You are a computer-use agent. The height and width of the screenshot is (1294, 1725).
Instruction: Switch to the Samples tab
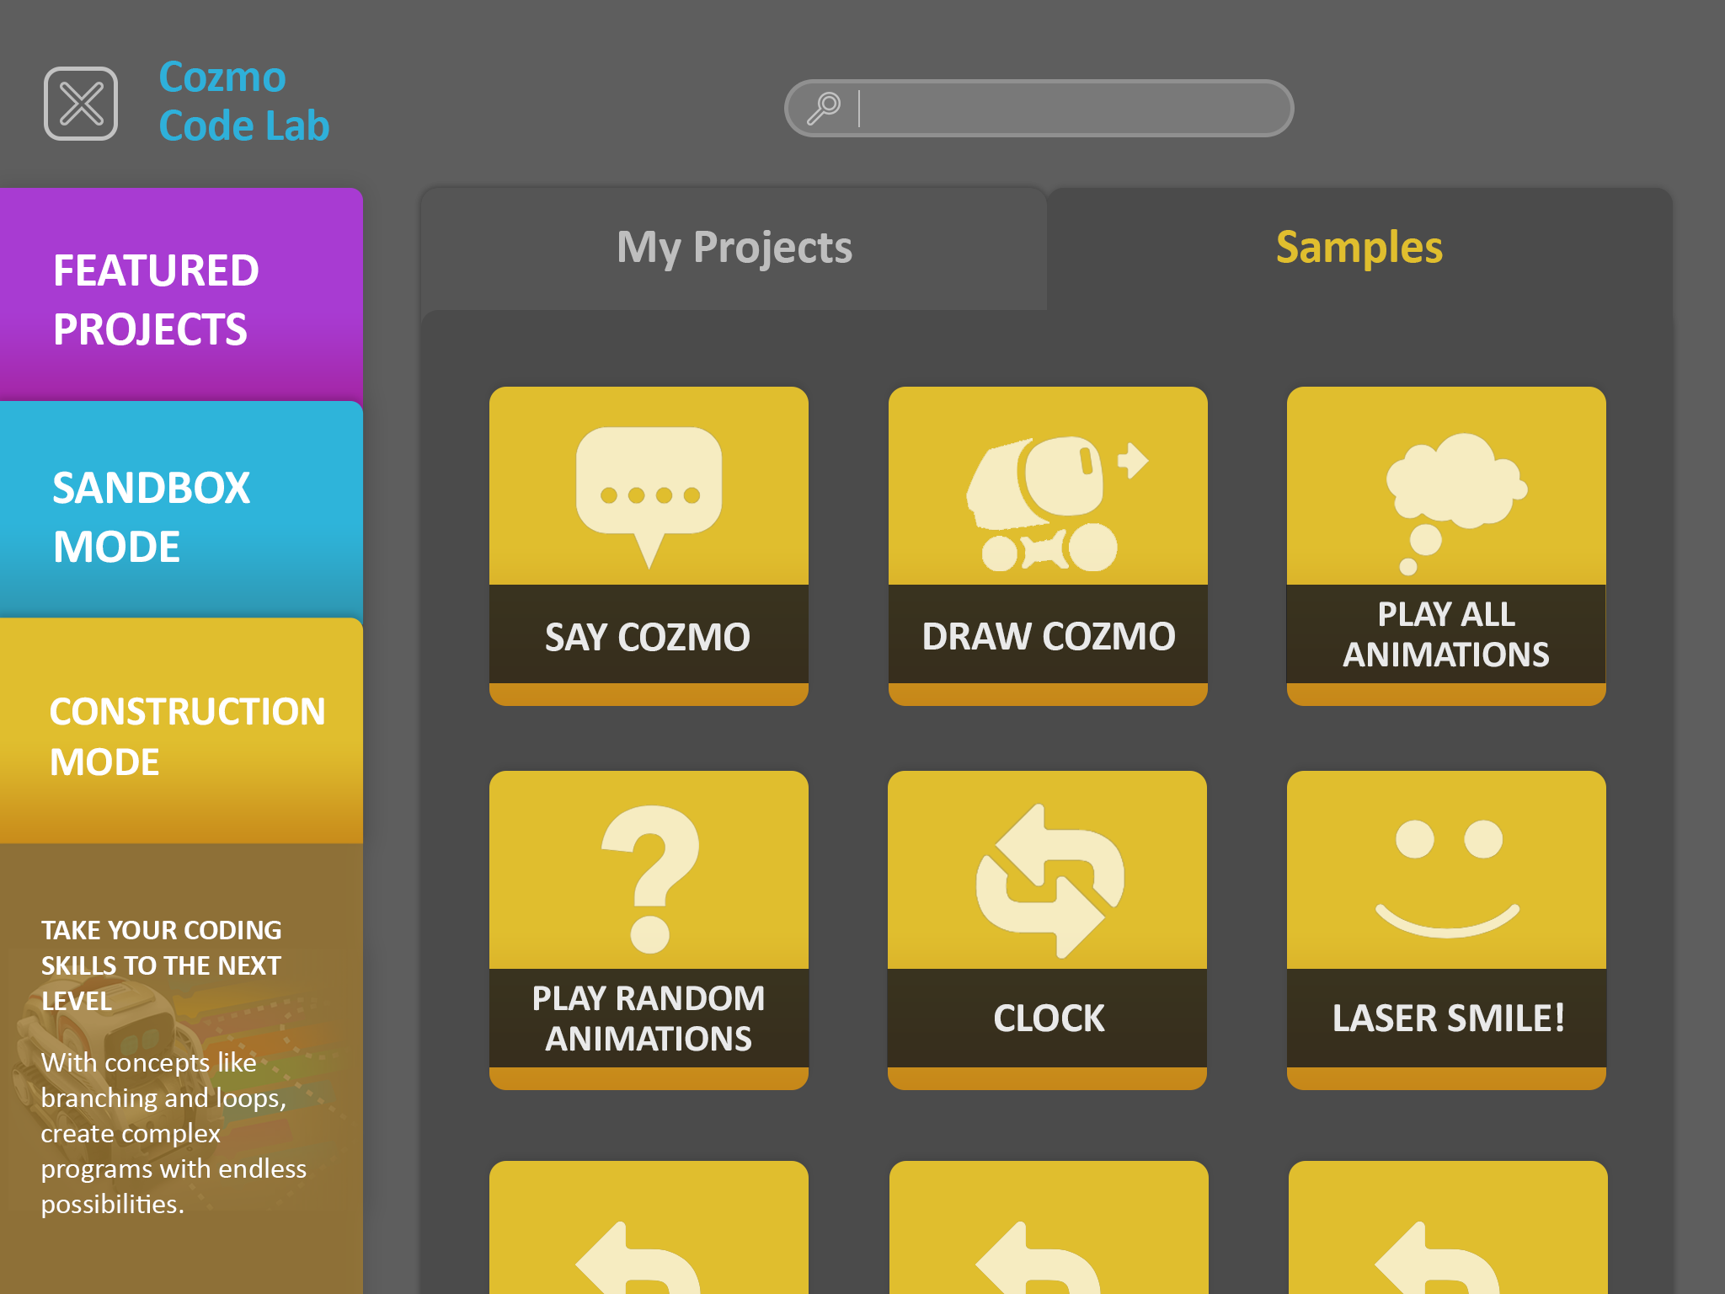[1359, 248]
